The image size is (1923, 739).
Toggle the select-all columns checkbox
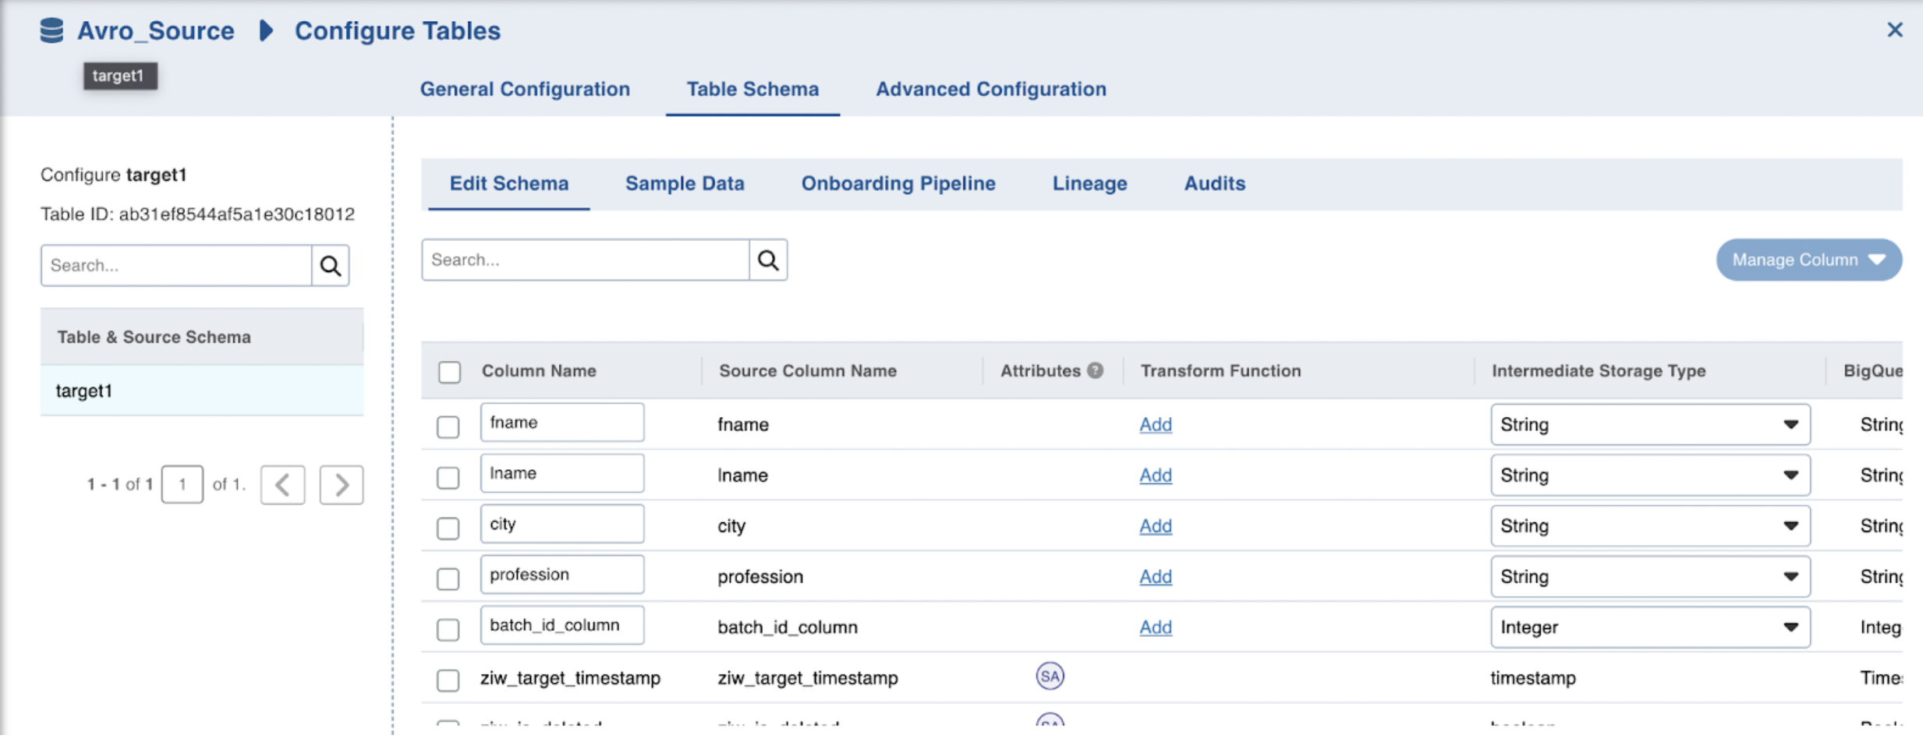coord(449,372)
